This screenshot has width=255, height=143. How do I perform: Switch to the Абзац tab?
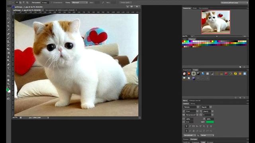(x=193, y=104)
